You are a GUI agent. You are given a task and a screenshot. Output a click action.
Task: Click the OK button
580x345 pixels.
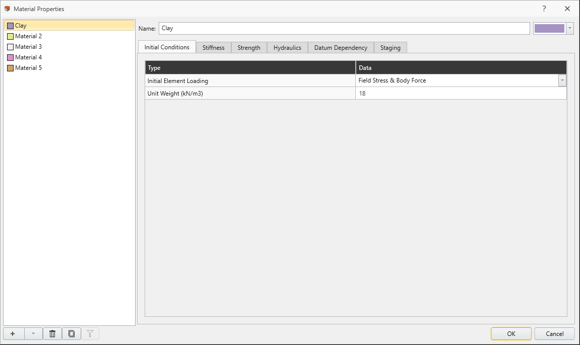point(511,333)
